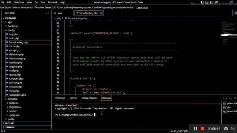Open cache.php file
Screen dimensions: 237x133
(15, 47)
